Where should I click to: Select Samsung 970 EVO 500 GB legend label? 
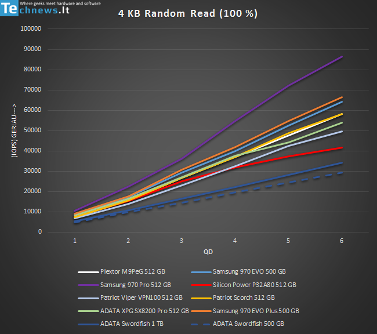tap(249, 271)
